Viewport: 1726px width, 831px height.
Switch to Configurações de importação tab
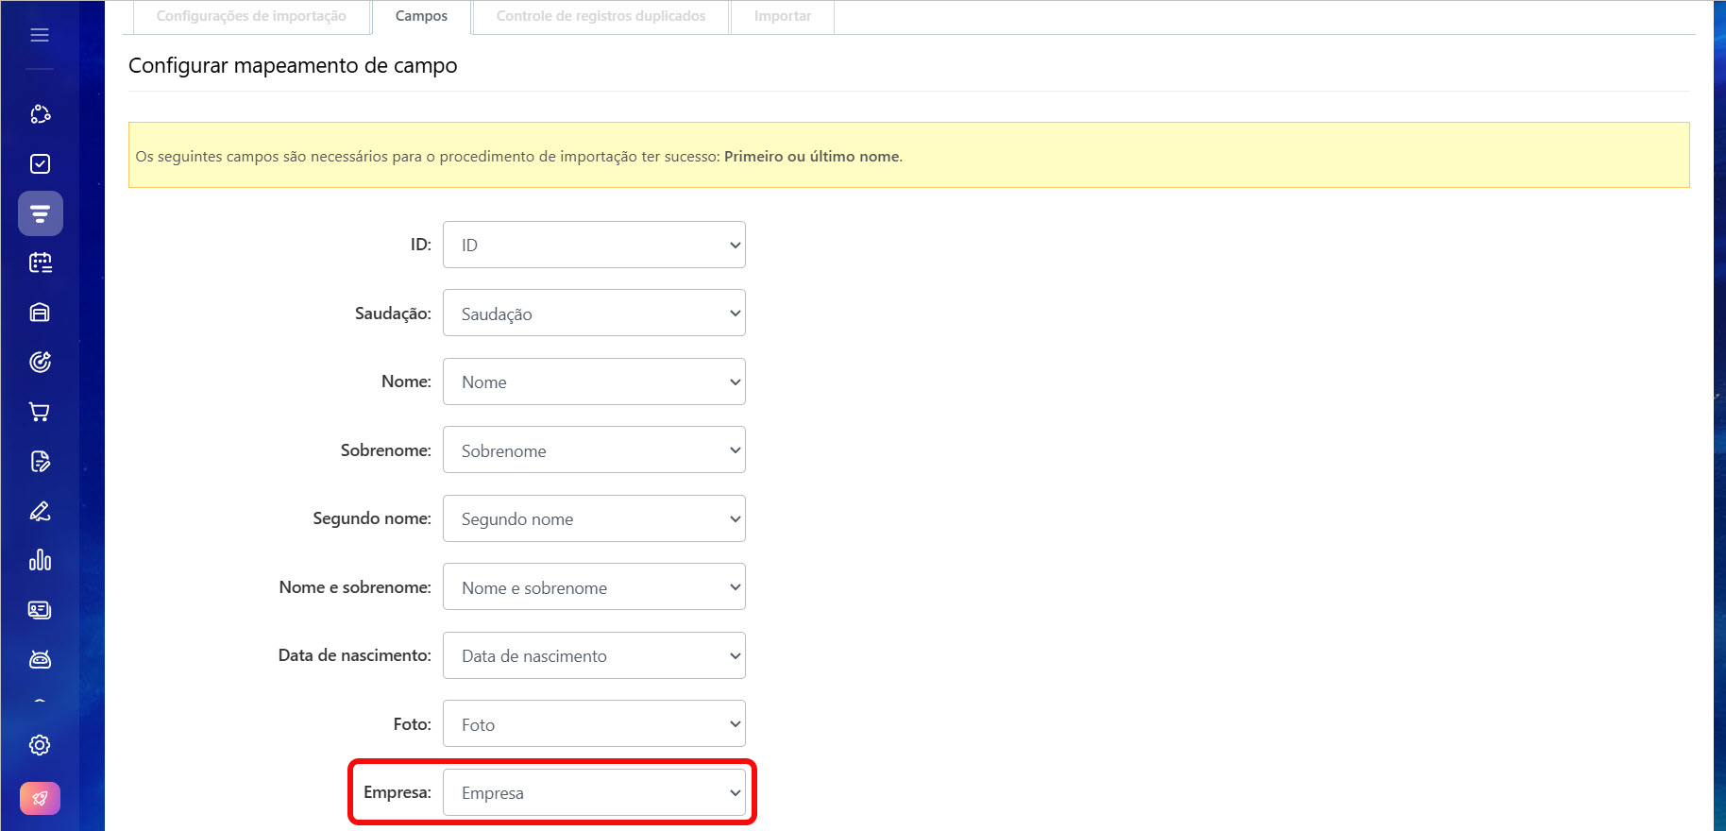251,16
